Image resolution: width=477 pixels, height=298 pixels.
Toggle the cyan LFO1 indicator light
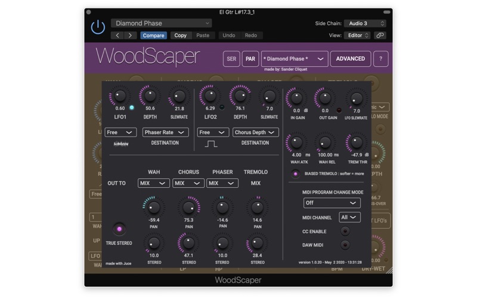coord(132,108)
